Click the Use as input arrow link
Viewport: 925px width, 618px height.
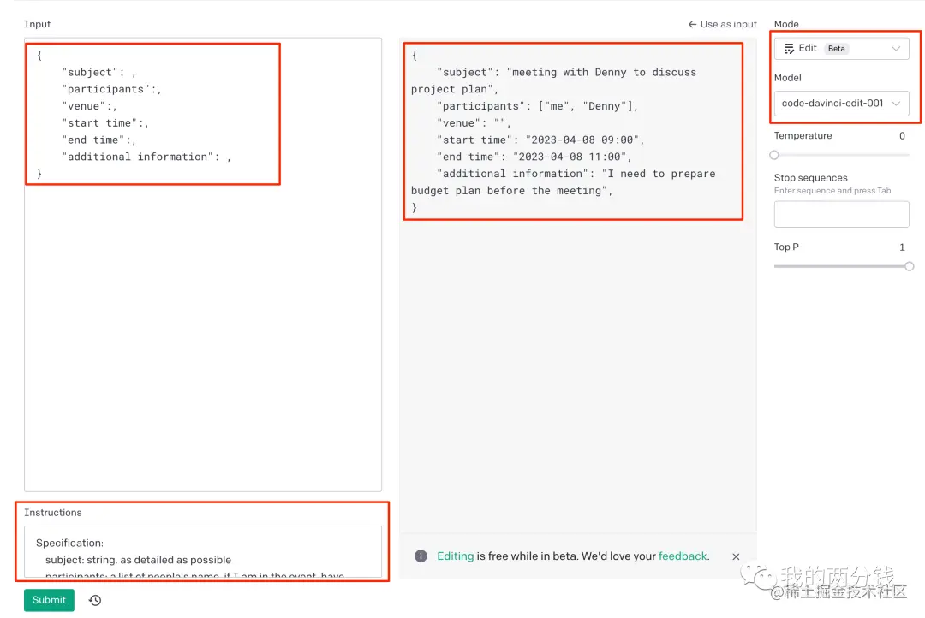pyautogui.click(x=722, y=24)
